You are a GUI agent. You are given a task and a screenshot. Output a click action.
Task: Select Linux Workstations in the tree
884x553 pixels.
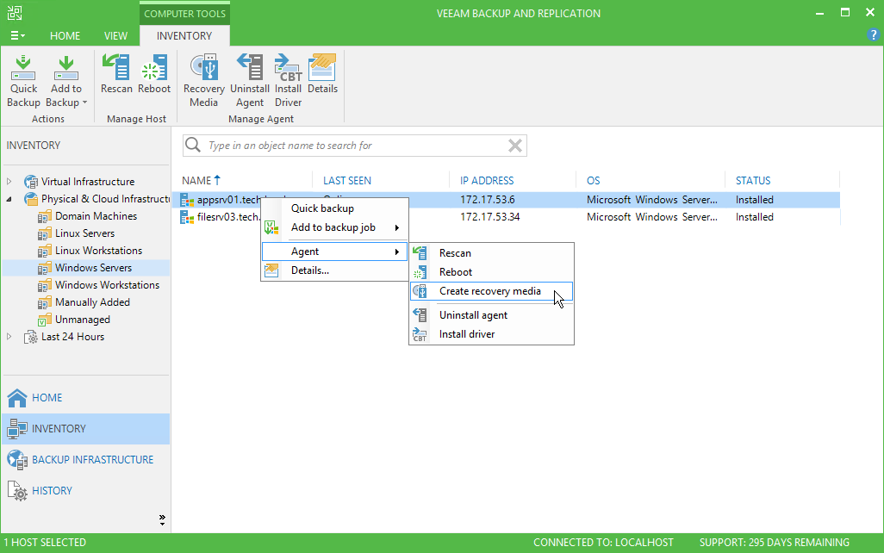coord(98,251)
